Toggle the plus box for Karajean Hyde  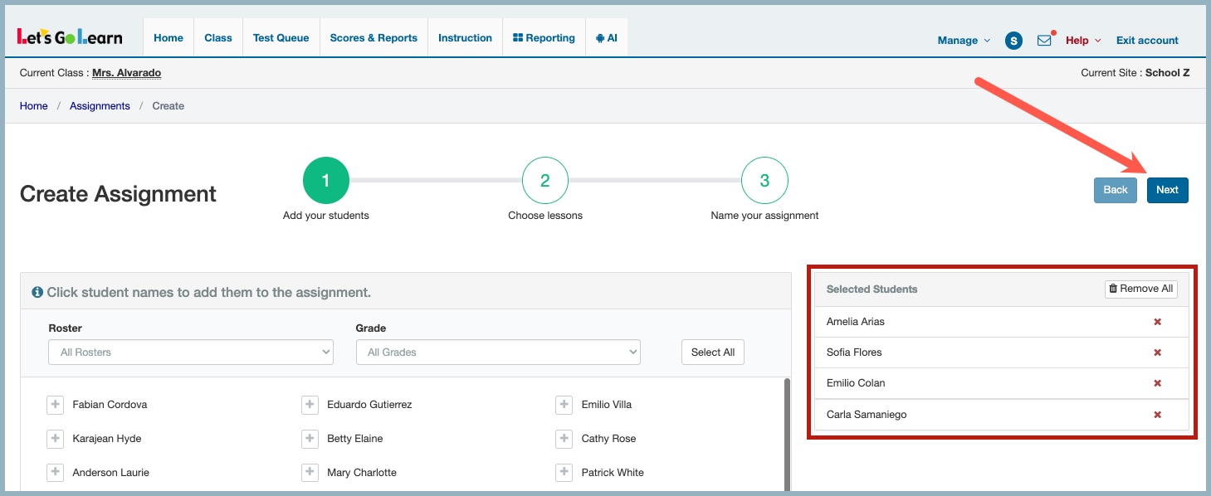tap(56, 439)
